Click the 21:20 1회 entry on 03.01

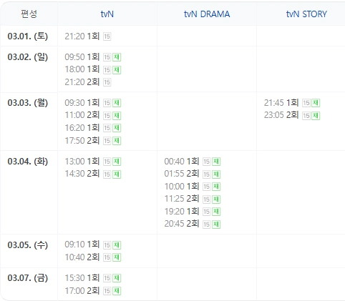[82, 36]
